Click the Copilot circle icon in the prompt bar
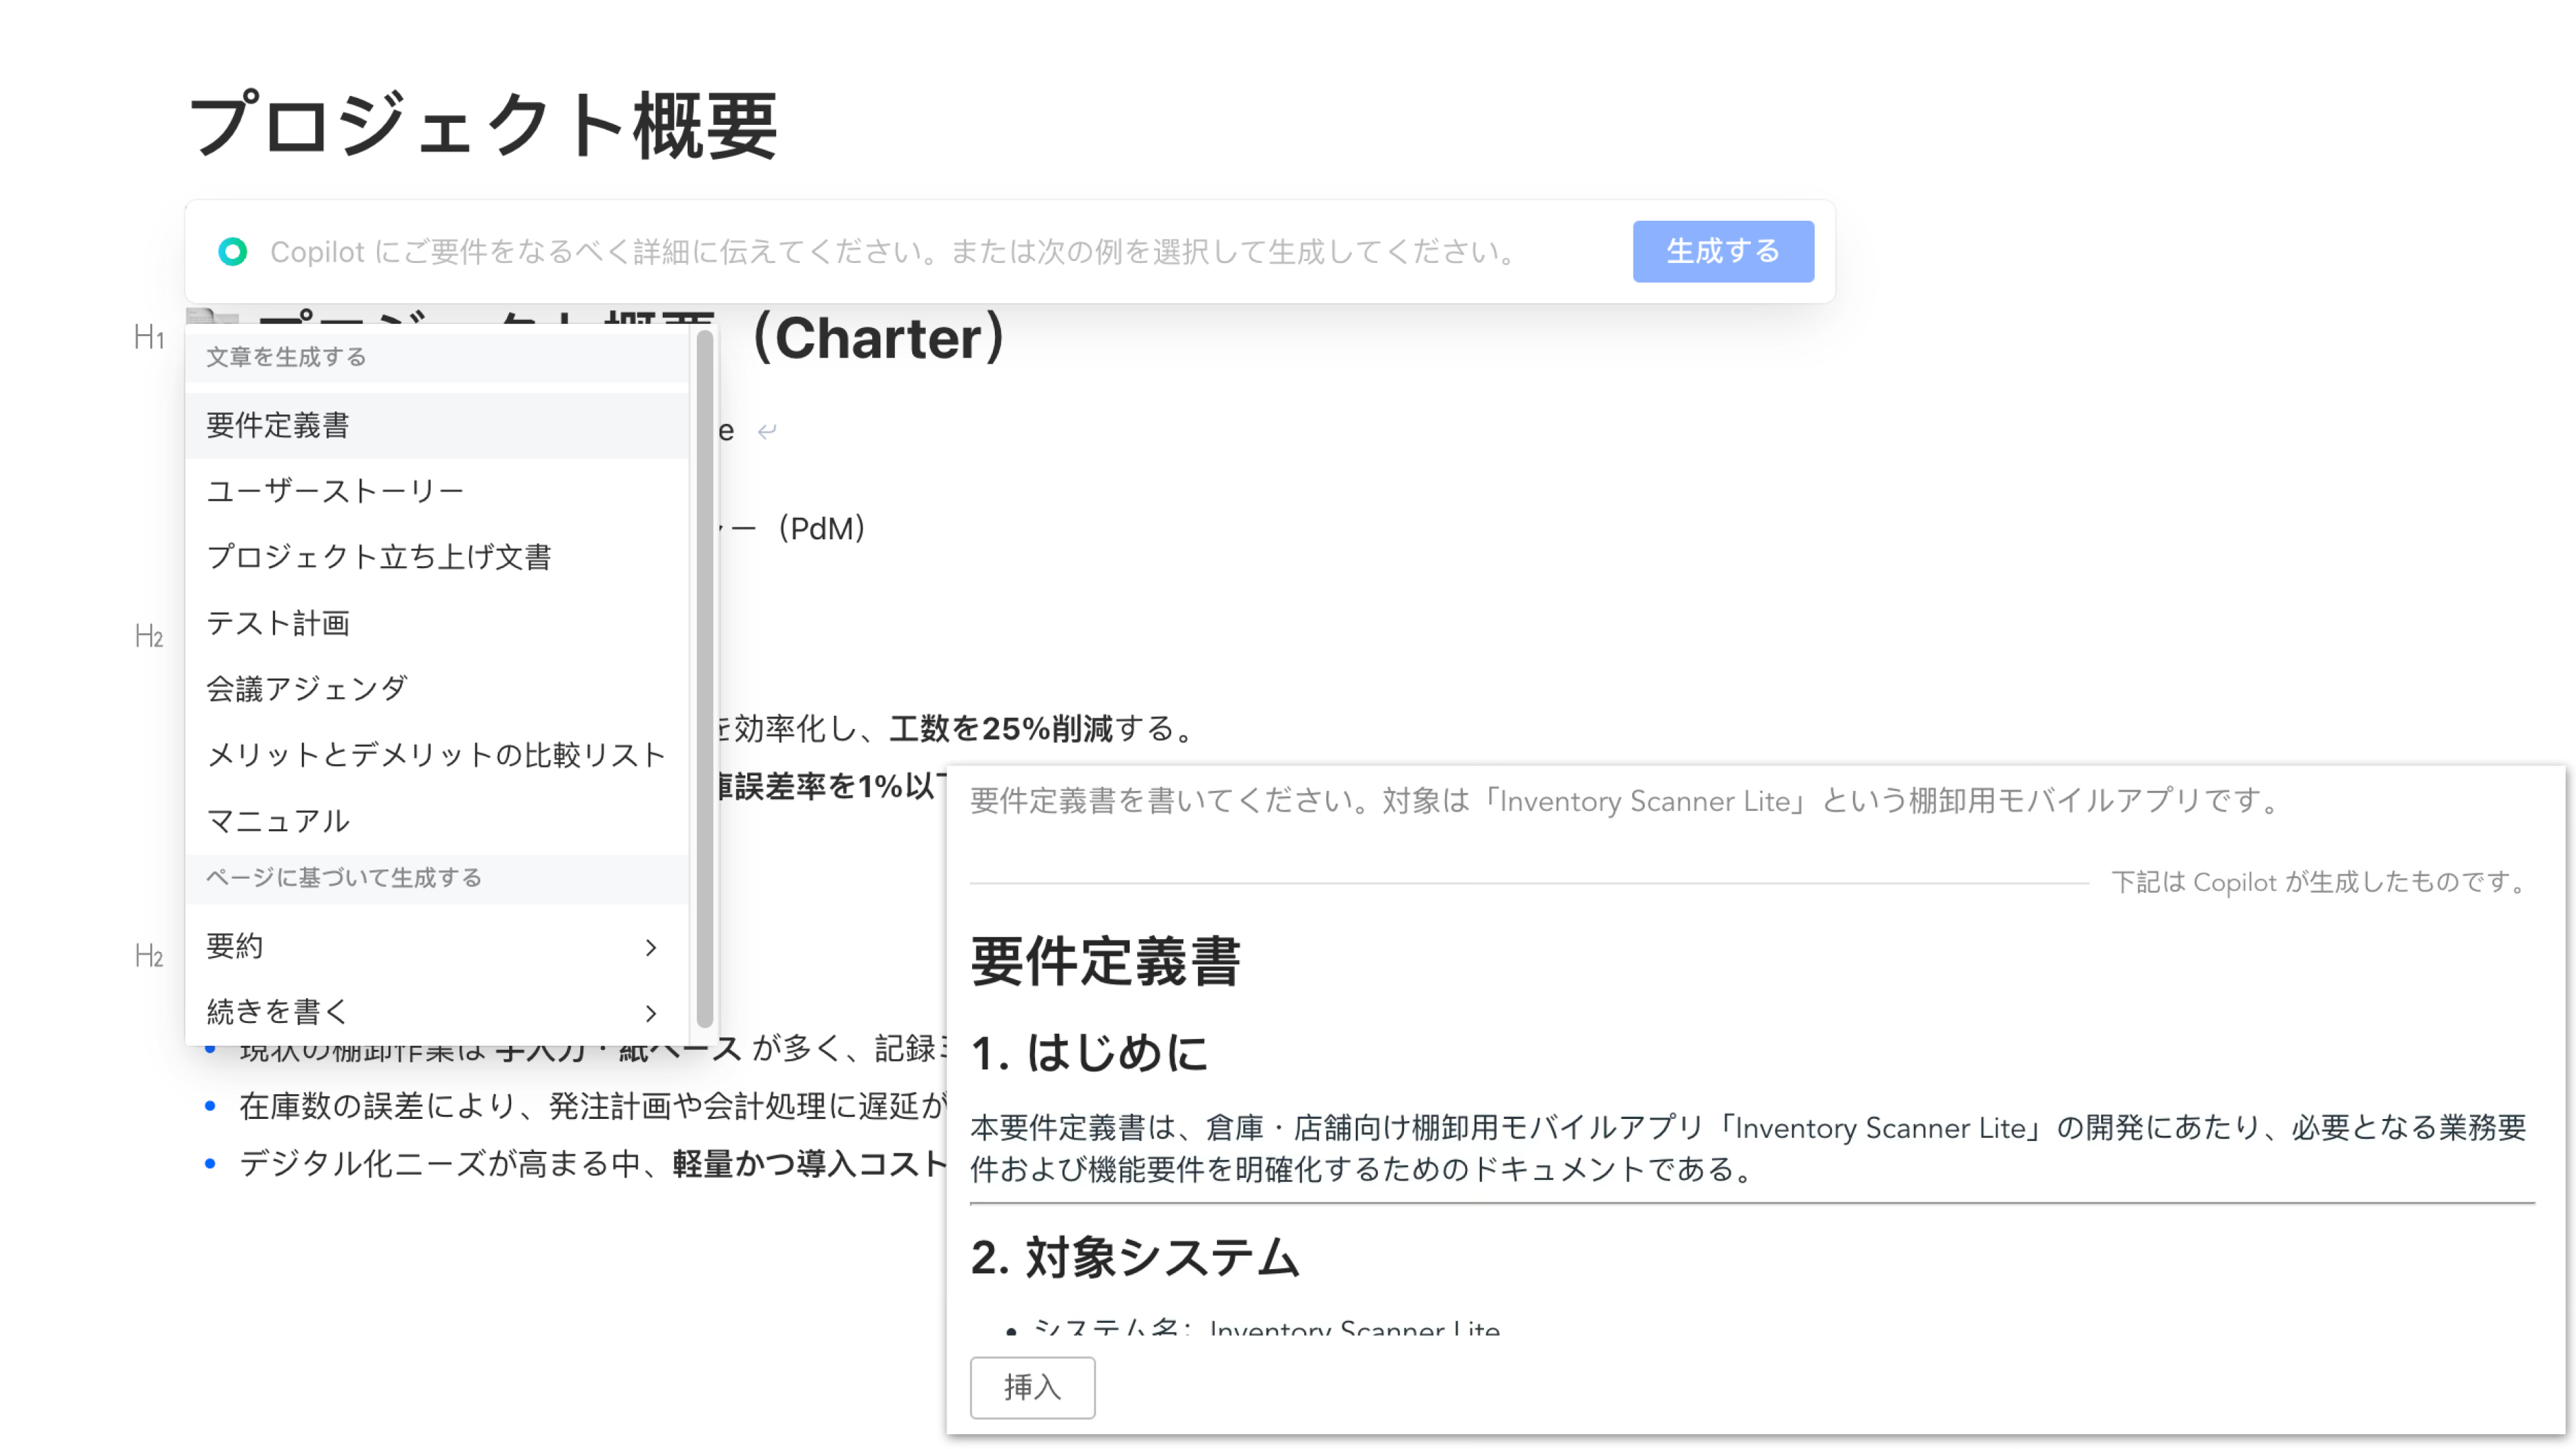The image size is (2576, 1449). coord(234,251)
